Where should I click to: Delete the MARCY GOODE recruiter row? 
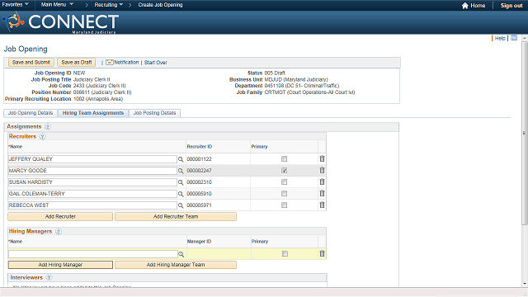322,171
